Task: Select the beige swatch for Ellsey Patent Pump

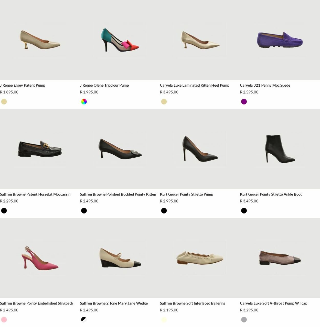Action: coord(4,102)
